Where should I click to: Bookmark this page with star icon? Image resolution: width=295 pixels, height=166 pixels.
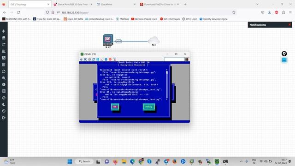(234, 12)
